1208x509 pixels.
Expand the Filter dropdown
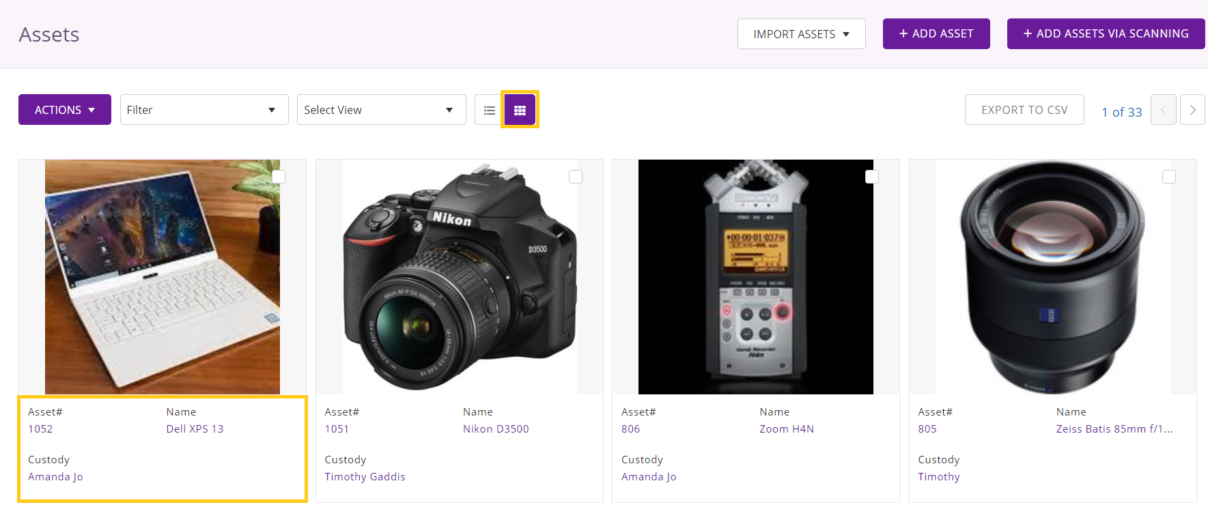tap(204, 110)
